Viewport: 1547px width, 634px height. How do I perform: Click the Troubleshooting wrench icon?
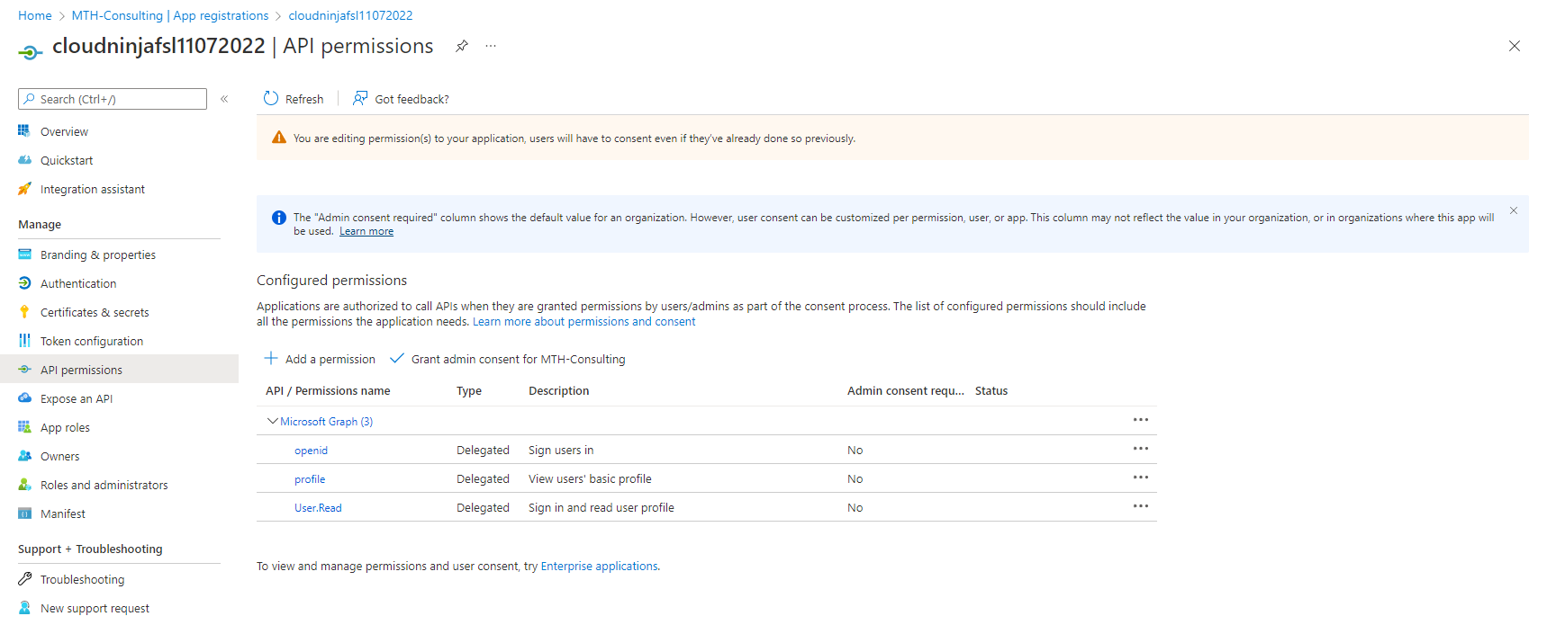24,579
